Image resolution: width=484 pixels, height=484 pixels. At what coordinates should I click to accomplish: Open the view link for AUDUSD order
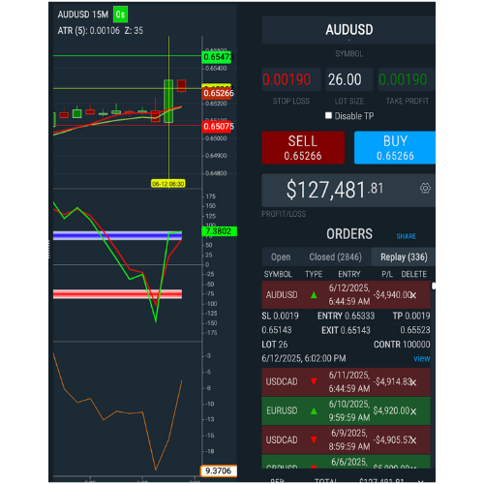point(422,358)
